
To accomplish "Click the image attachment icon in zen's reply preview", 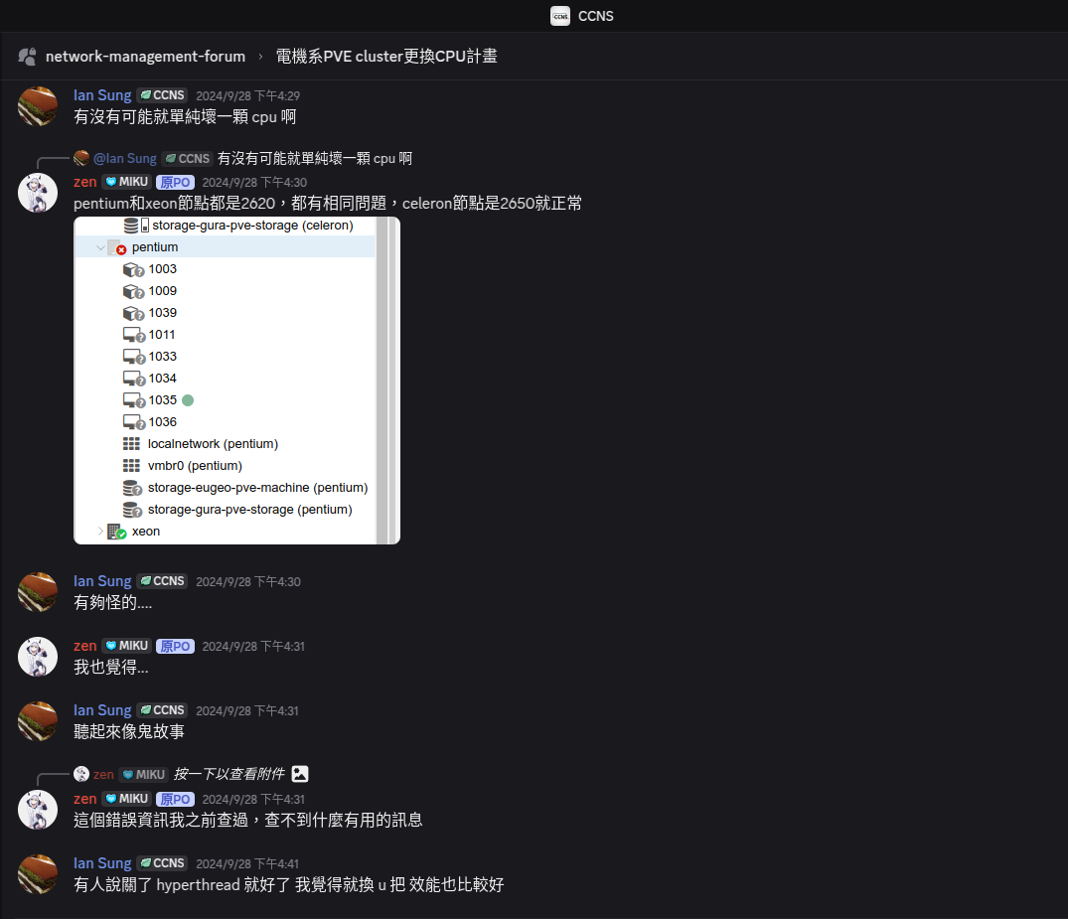I will point(300,774).
